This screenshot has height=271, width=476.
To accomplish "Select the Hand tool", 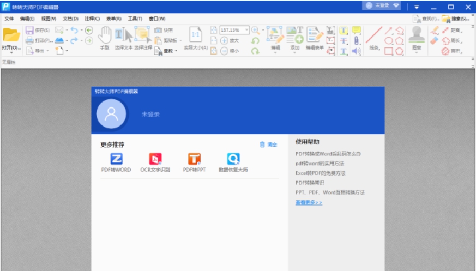I will tap(105, 38).
